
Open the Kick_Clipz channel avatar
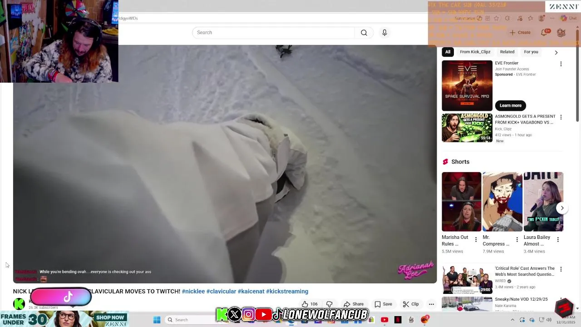pos(19,304)
